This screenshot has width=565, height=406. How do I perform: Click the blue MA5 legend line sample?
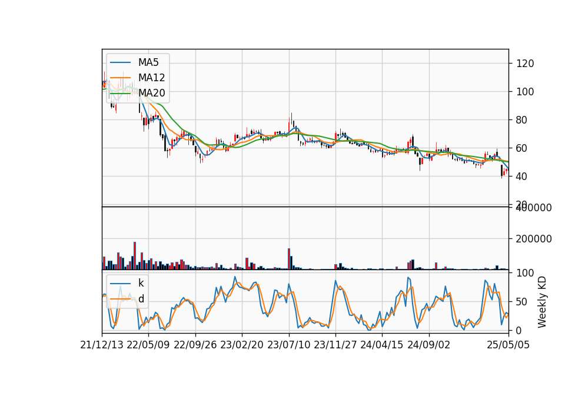(x=120, y=62)
